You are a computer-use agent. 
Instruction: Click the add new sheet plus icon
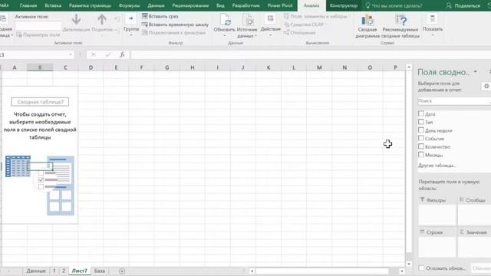pyautogui.click(x=122, y=271)
